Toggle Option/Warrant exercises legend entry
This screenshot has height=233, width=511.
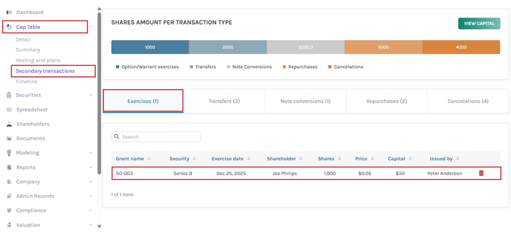pyautogui.click(x=147, y=67)
